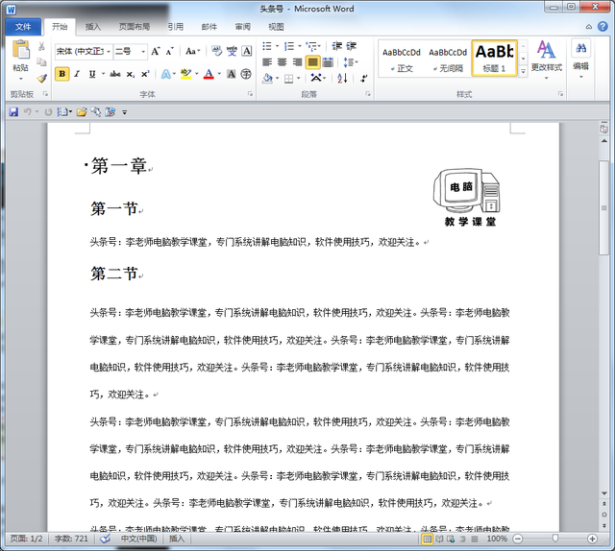
Task: Select the Format Painter brush
Action: point(41,78)
